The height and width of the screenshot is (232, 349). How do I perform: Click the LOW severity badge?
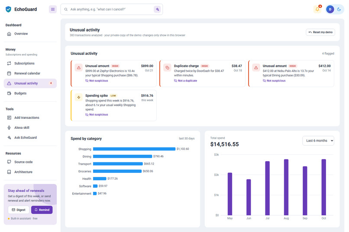click(x=113, y=95)
